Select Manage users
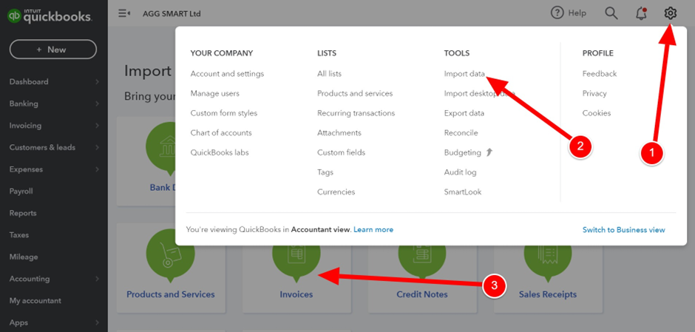Viewport: 695px width, 332px height. 215,93
